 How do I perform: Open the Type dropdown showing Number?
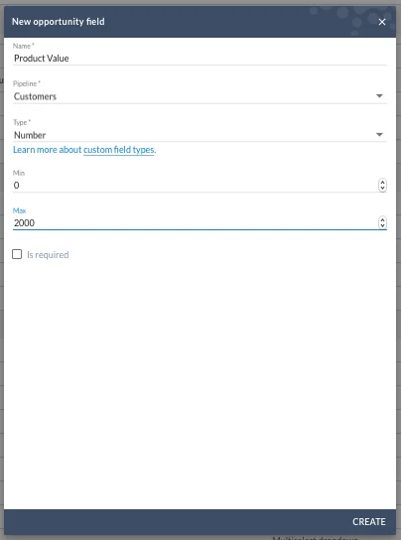(200, 135)
